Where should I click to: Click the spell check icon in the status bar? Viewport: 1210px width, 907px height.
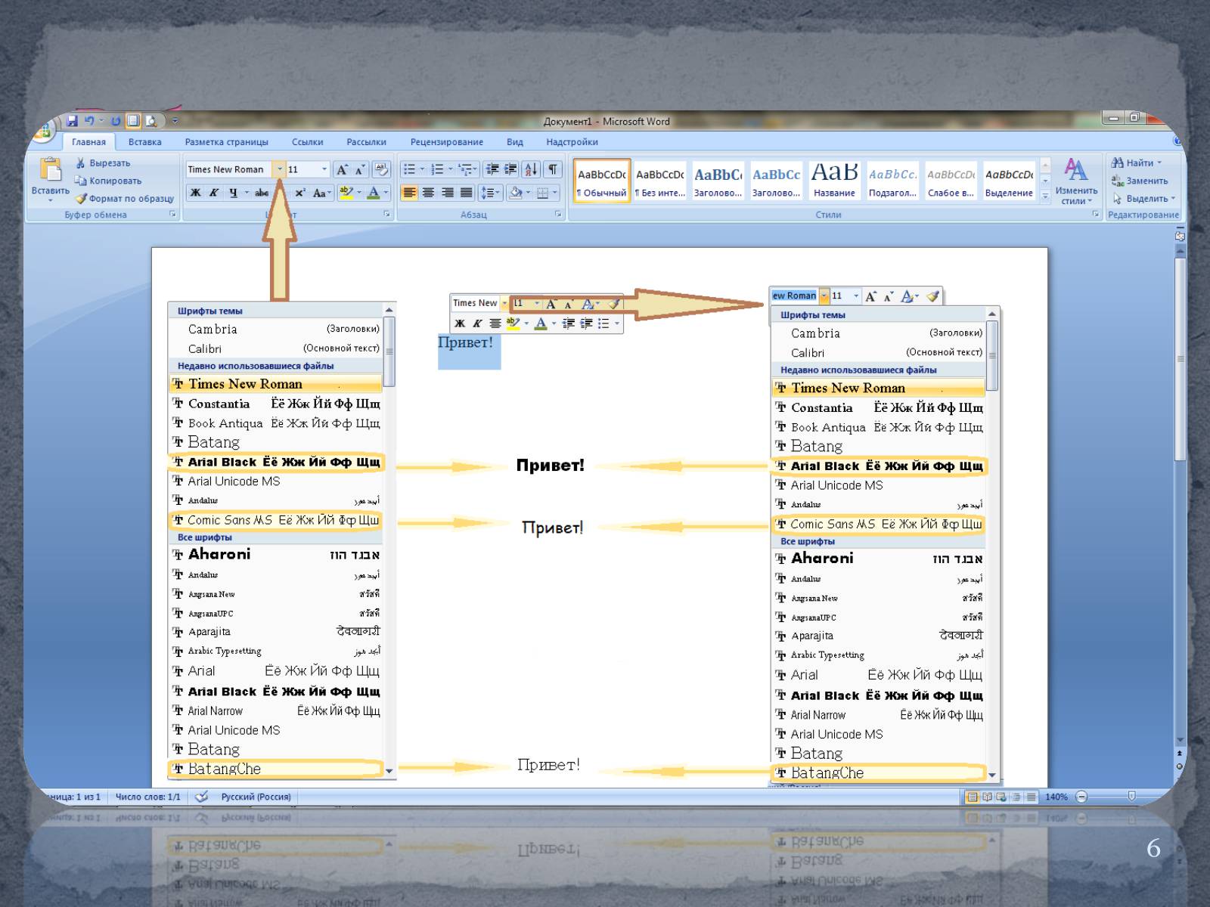[x=201, y=797]
